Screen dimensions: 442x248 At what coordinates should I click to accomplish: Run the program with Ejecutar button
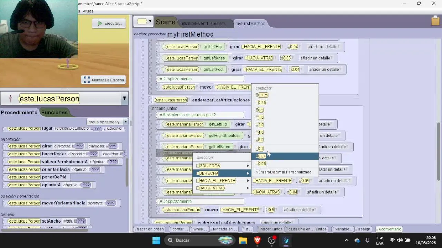(x=109, y=23)
